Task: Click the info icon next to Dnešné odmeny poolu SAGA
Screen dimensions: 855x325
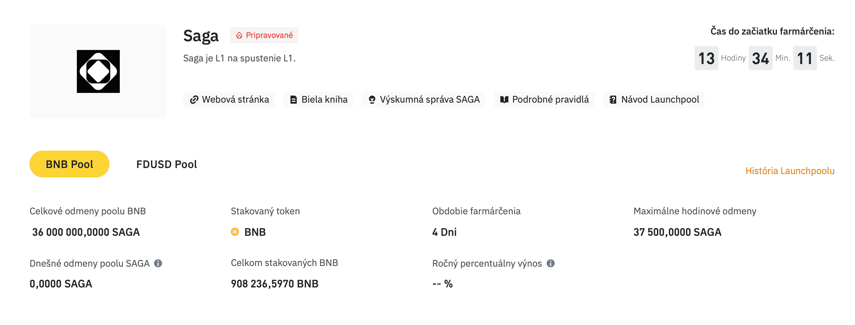Action: point(158,263)
